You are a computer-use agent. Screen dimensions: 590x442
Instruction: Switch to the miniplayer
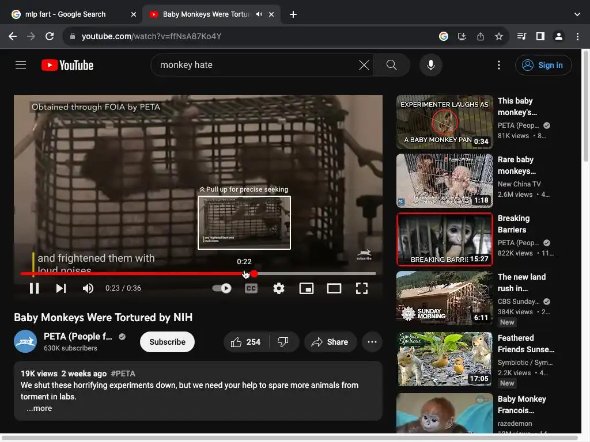coord(307,288)
